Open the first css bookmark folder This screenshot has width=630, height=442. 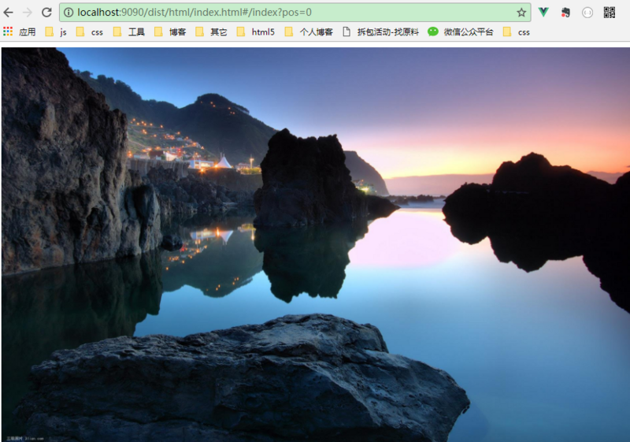click(x=90, y=32)
